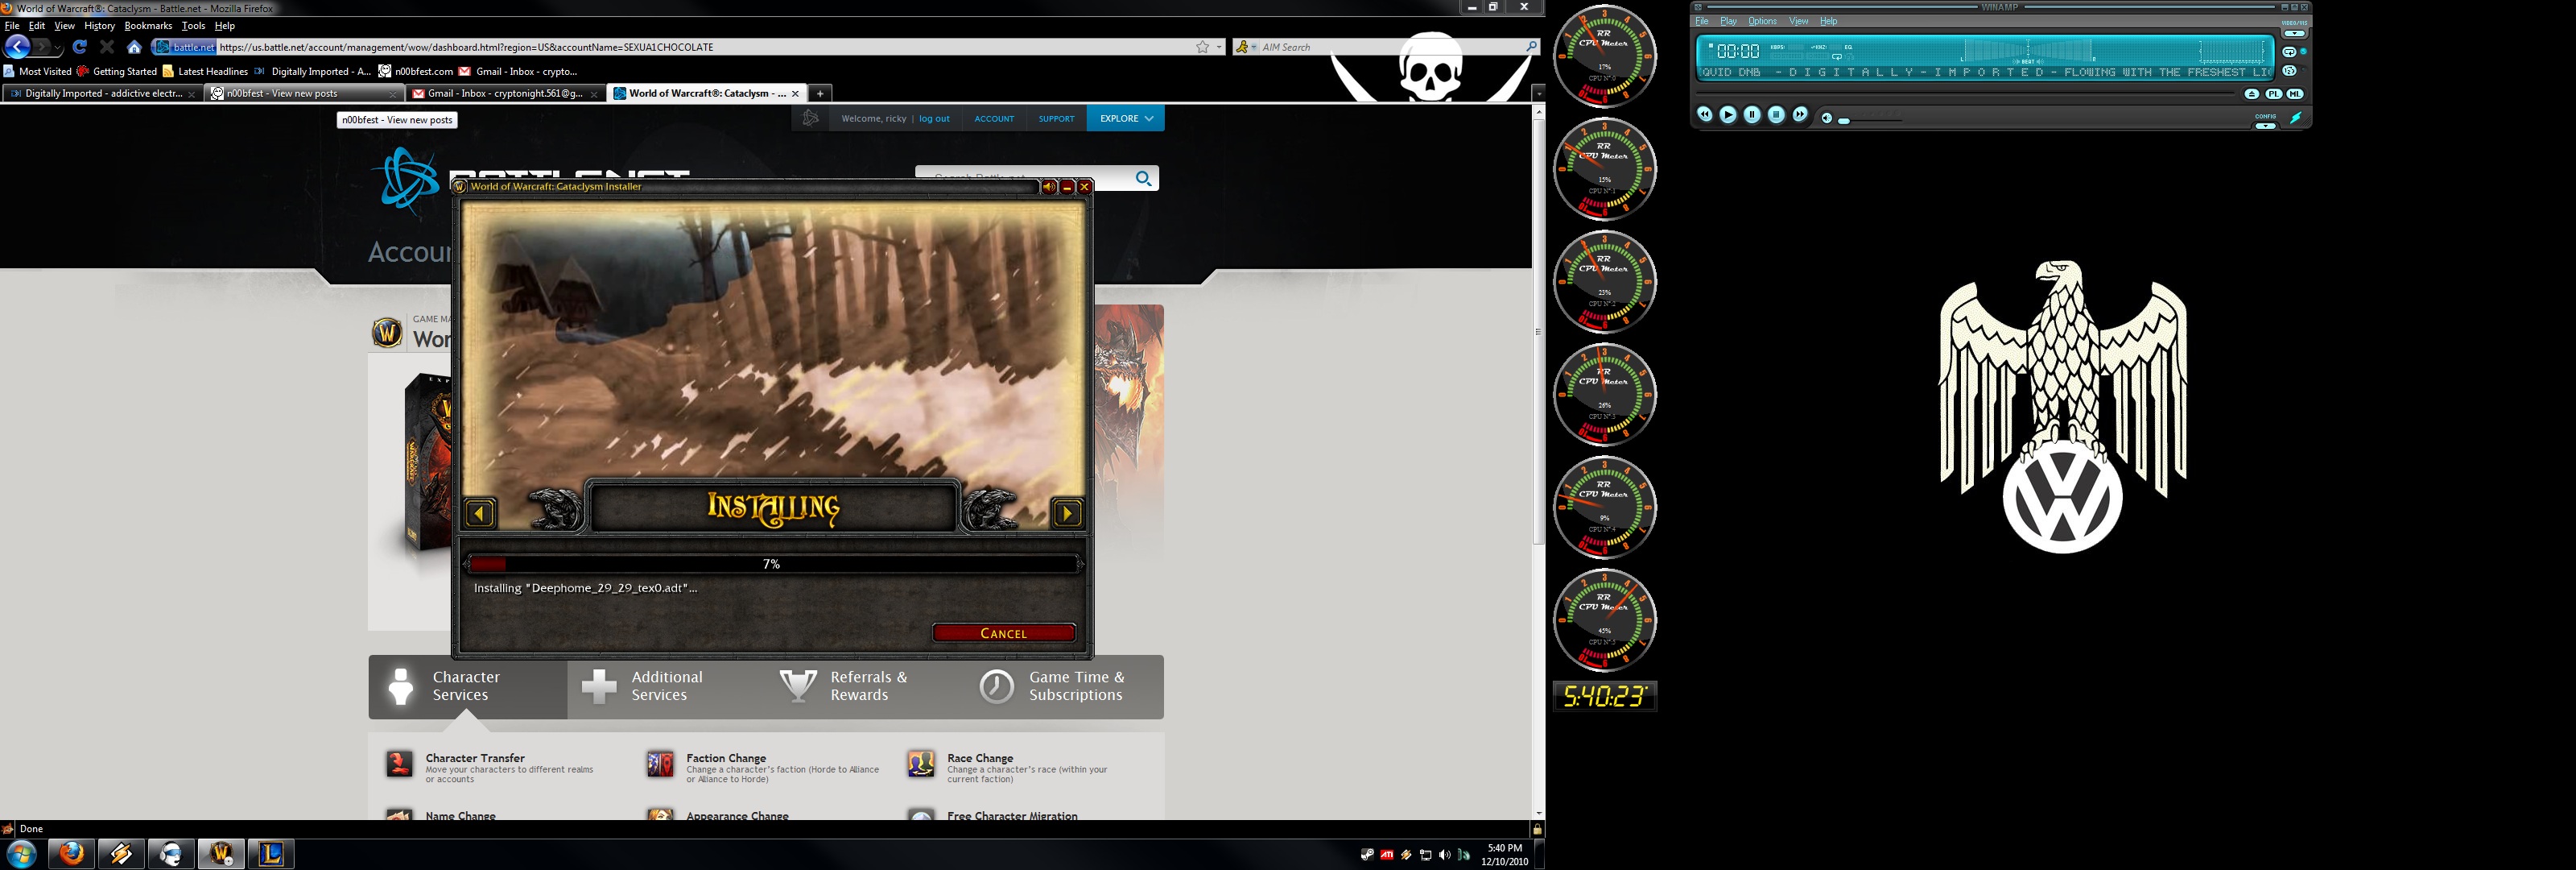This screenshot has height=870, width=2576.
Task: Click the log out link
Action: 935,118
